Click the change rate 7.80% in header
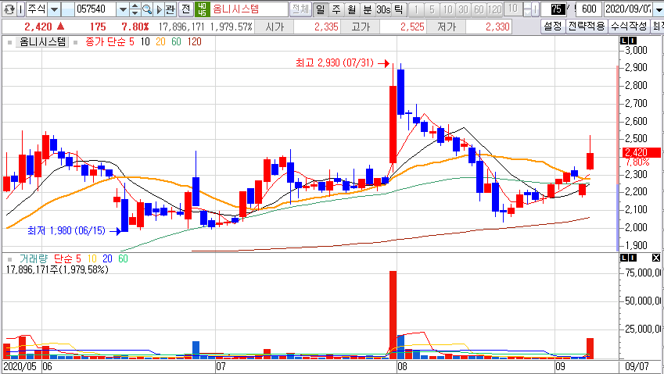This screenshot has height=374, width=664. point(135,27)
